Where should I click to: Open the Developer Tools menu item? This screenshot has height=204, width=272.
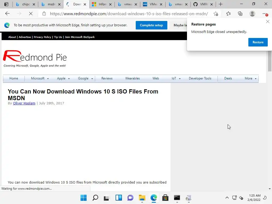click(200, 78)
